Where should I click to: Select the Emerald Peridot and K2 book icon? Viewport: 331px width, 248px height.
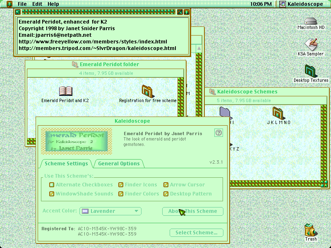click(x=66, y=91)
